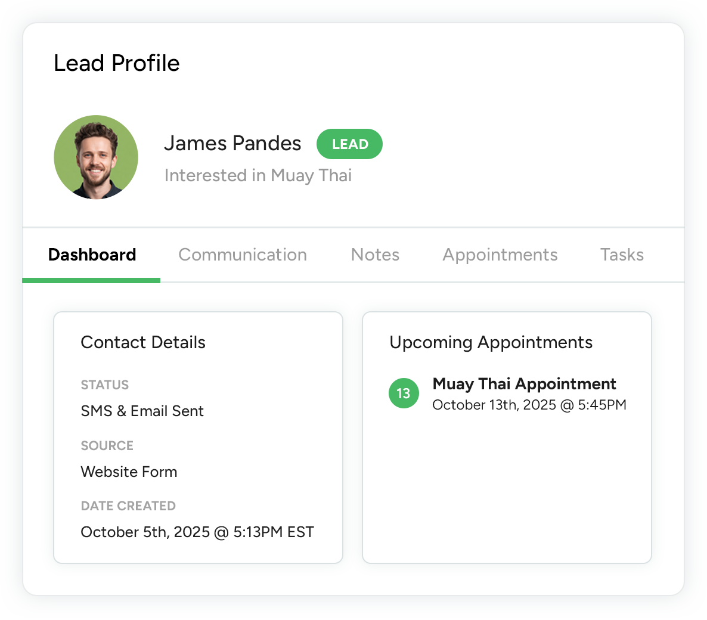Click the October 13th appointment time text
The width and height of the screenshot is (707, 620).
[529, 405]
